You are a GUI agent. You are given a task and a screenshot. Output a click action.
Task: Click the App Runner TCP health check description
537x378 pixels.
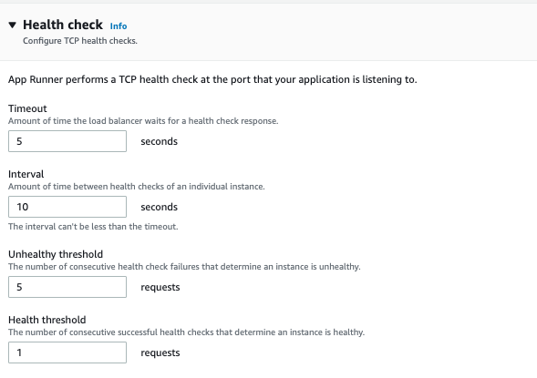212,79
